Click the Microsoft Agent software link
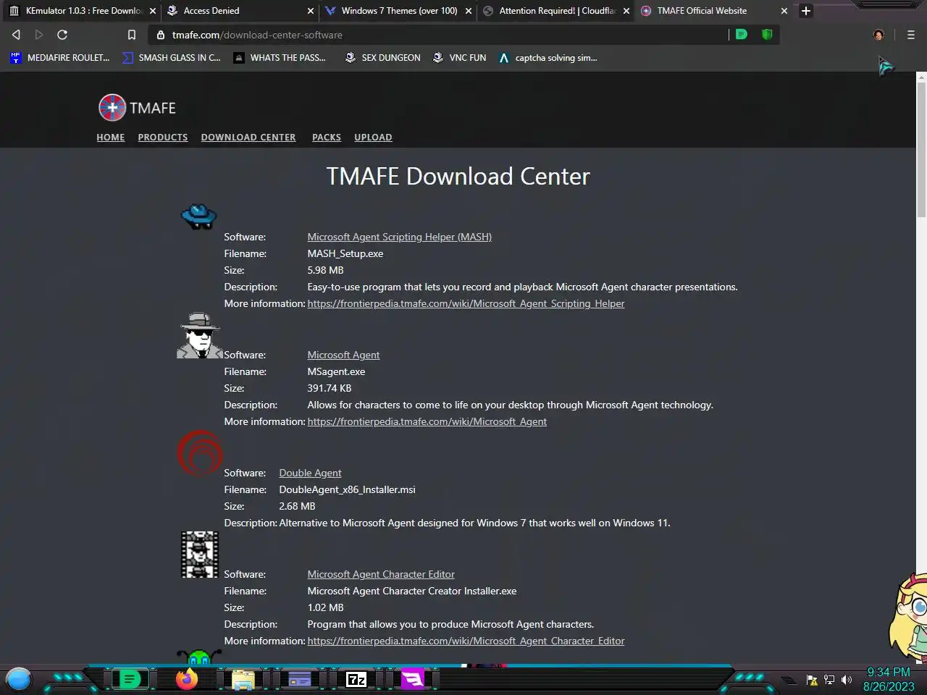 pyautogui.click(x=343, y=355)
